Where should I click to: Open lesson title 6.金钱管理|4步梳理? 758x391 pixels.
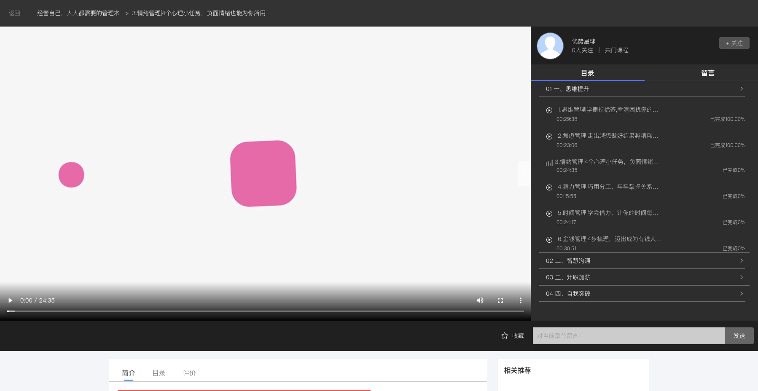(x=610, y=239)
